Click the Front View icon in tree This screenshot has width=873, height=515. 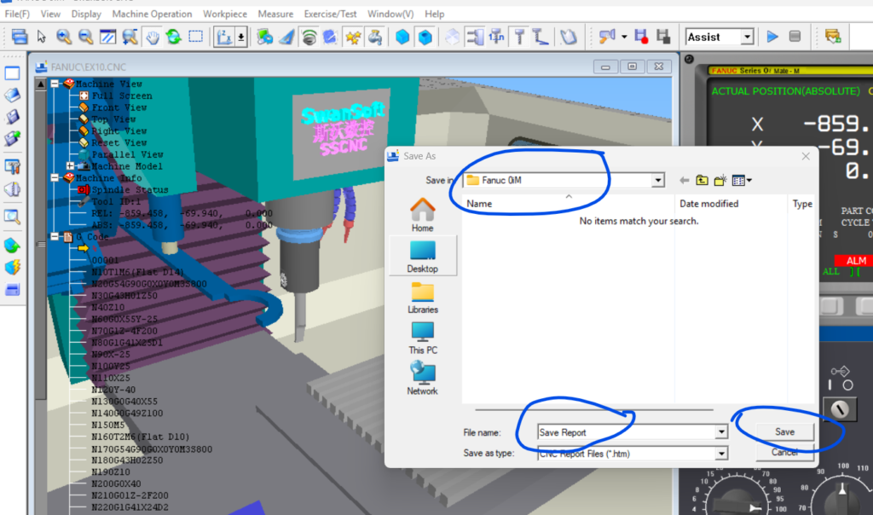(84, 107)
